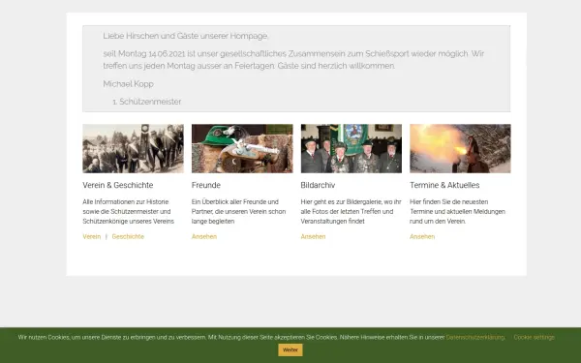Select the Termine & Aktuelles heading
This screenshot has width=581, height=363.
pyautogui.click(x=444, y=185)
